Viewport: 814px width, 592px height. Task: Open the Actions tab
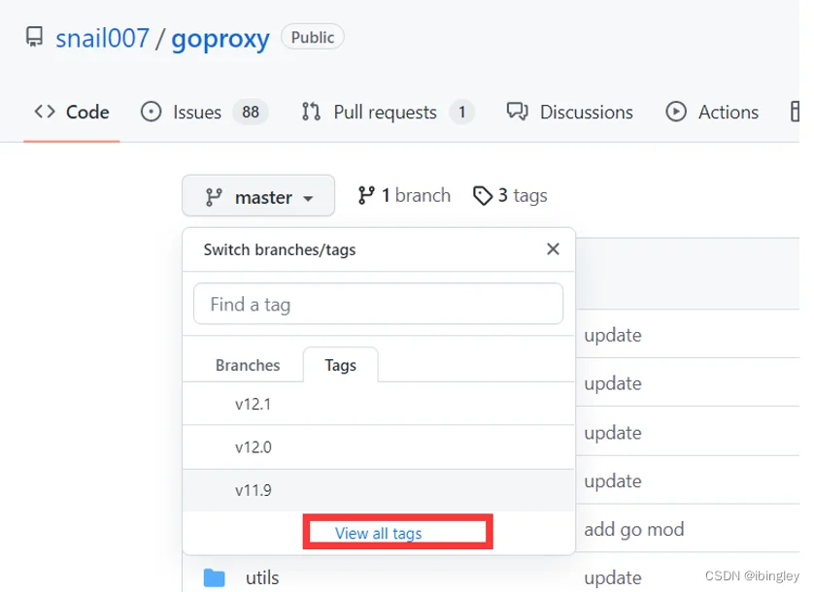[712, 112]
